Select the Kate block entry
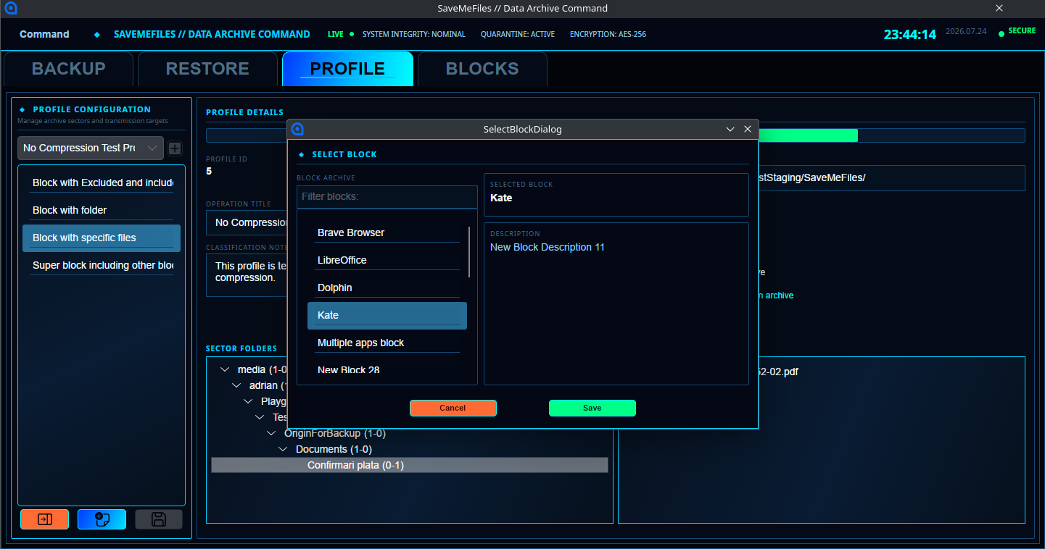The image size is (1045, 549). click(x=387, y=315)
